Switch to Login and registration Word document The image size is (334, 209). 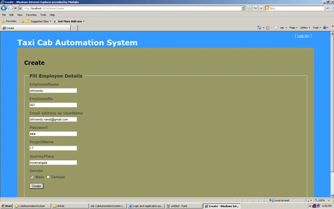[146, 206]
